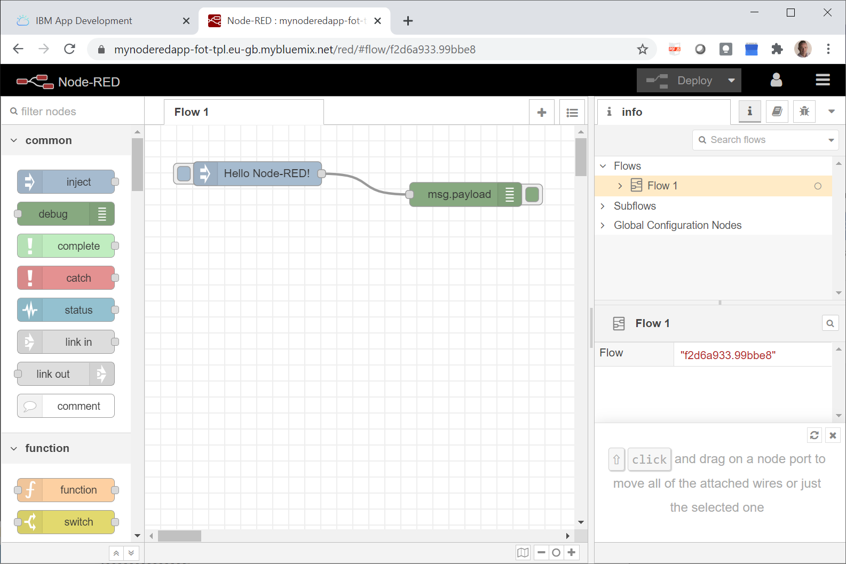846x564 pixels.
Task: Click the filter nodes search box
Action: (x=73, y=112)
